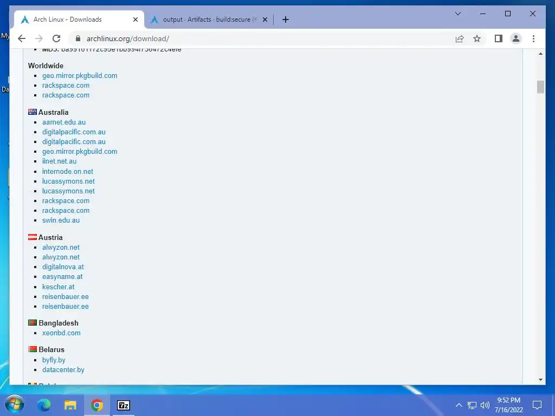Show hidden system tray icons

point(459,405)
